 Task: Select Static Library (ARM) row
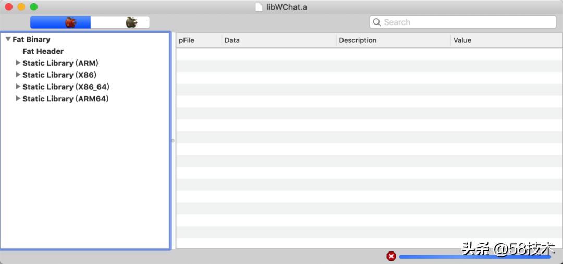85,63
